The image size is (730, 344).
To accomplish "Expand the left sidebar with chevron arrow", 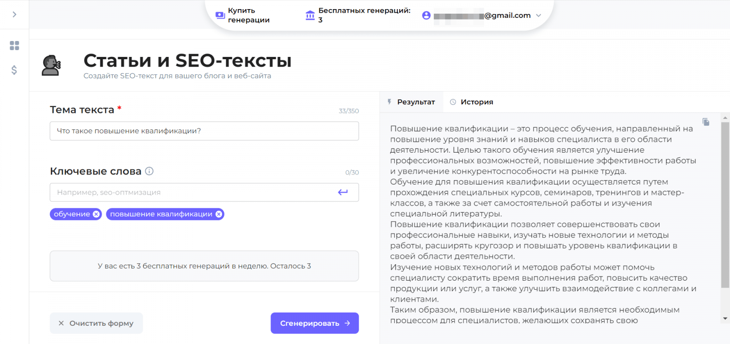I will coord(15,15).
